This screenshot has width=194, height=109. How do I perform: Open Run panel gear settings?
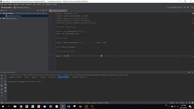pos(189,72)
